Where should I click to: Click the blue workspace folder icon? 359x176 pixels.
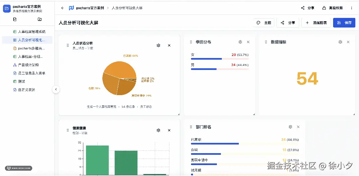(x=7, y=9)
